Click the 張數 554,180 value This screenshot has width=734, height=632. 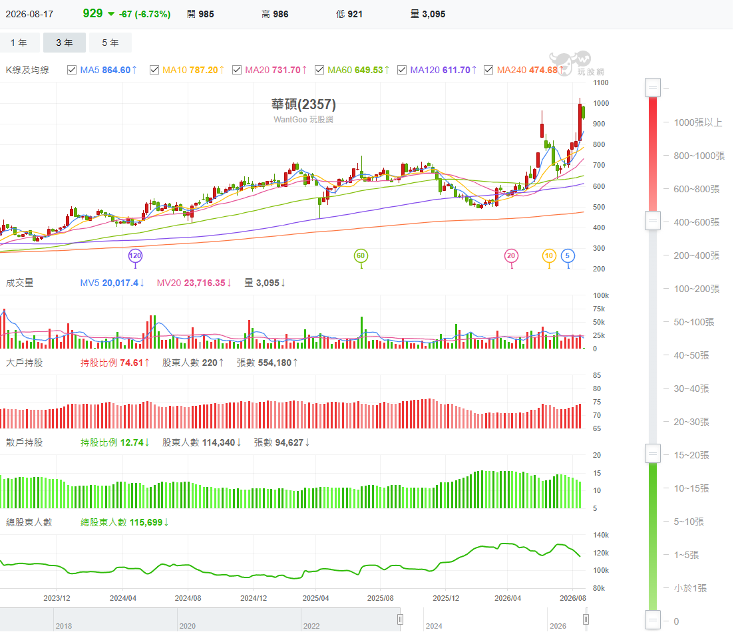(x=268, y=363)
